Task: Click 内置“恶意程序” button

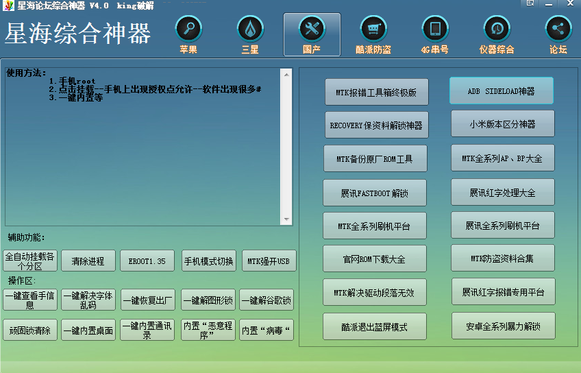Action: [x=208, y=330]
